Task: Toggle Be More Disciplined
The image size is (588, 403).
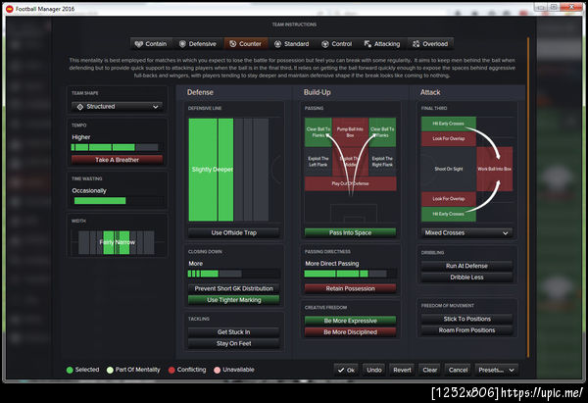Action: click(350, 332)
